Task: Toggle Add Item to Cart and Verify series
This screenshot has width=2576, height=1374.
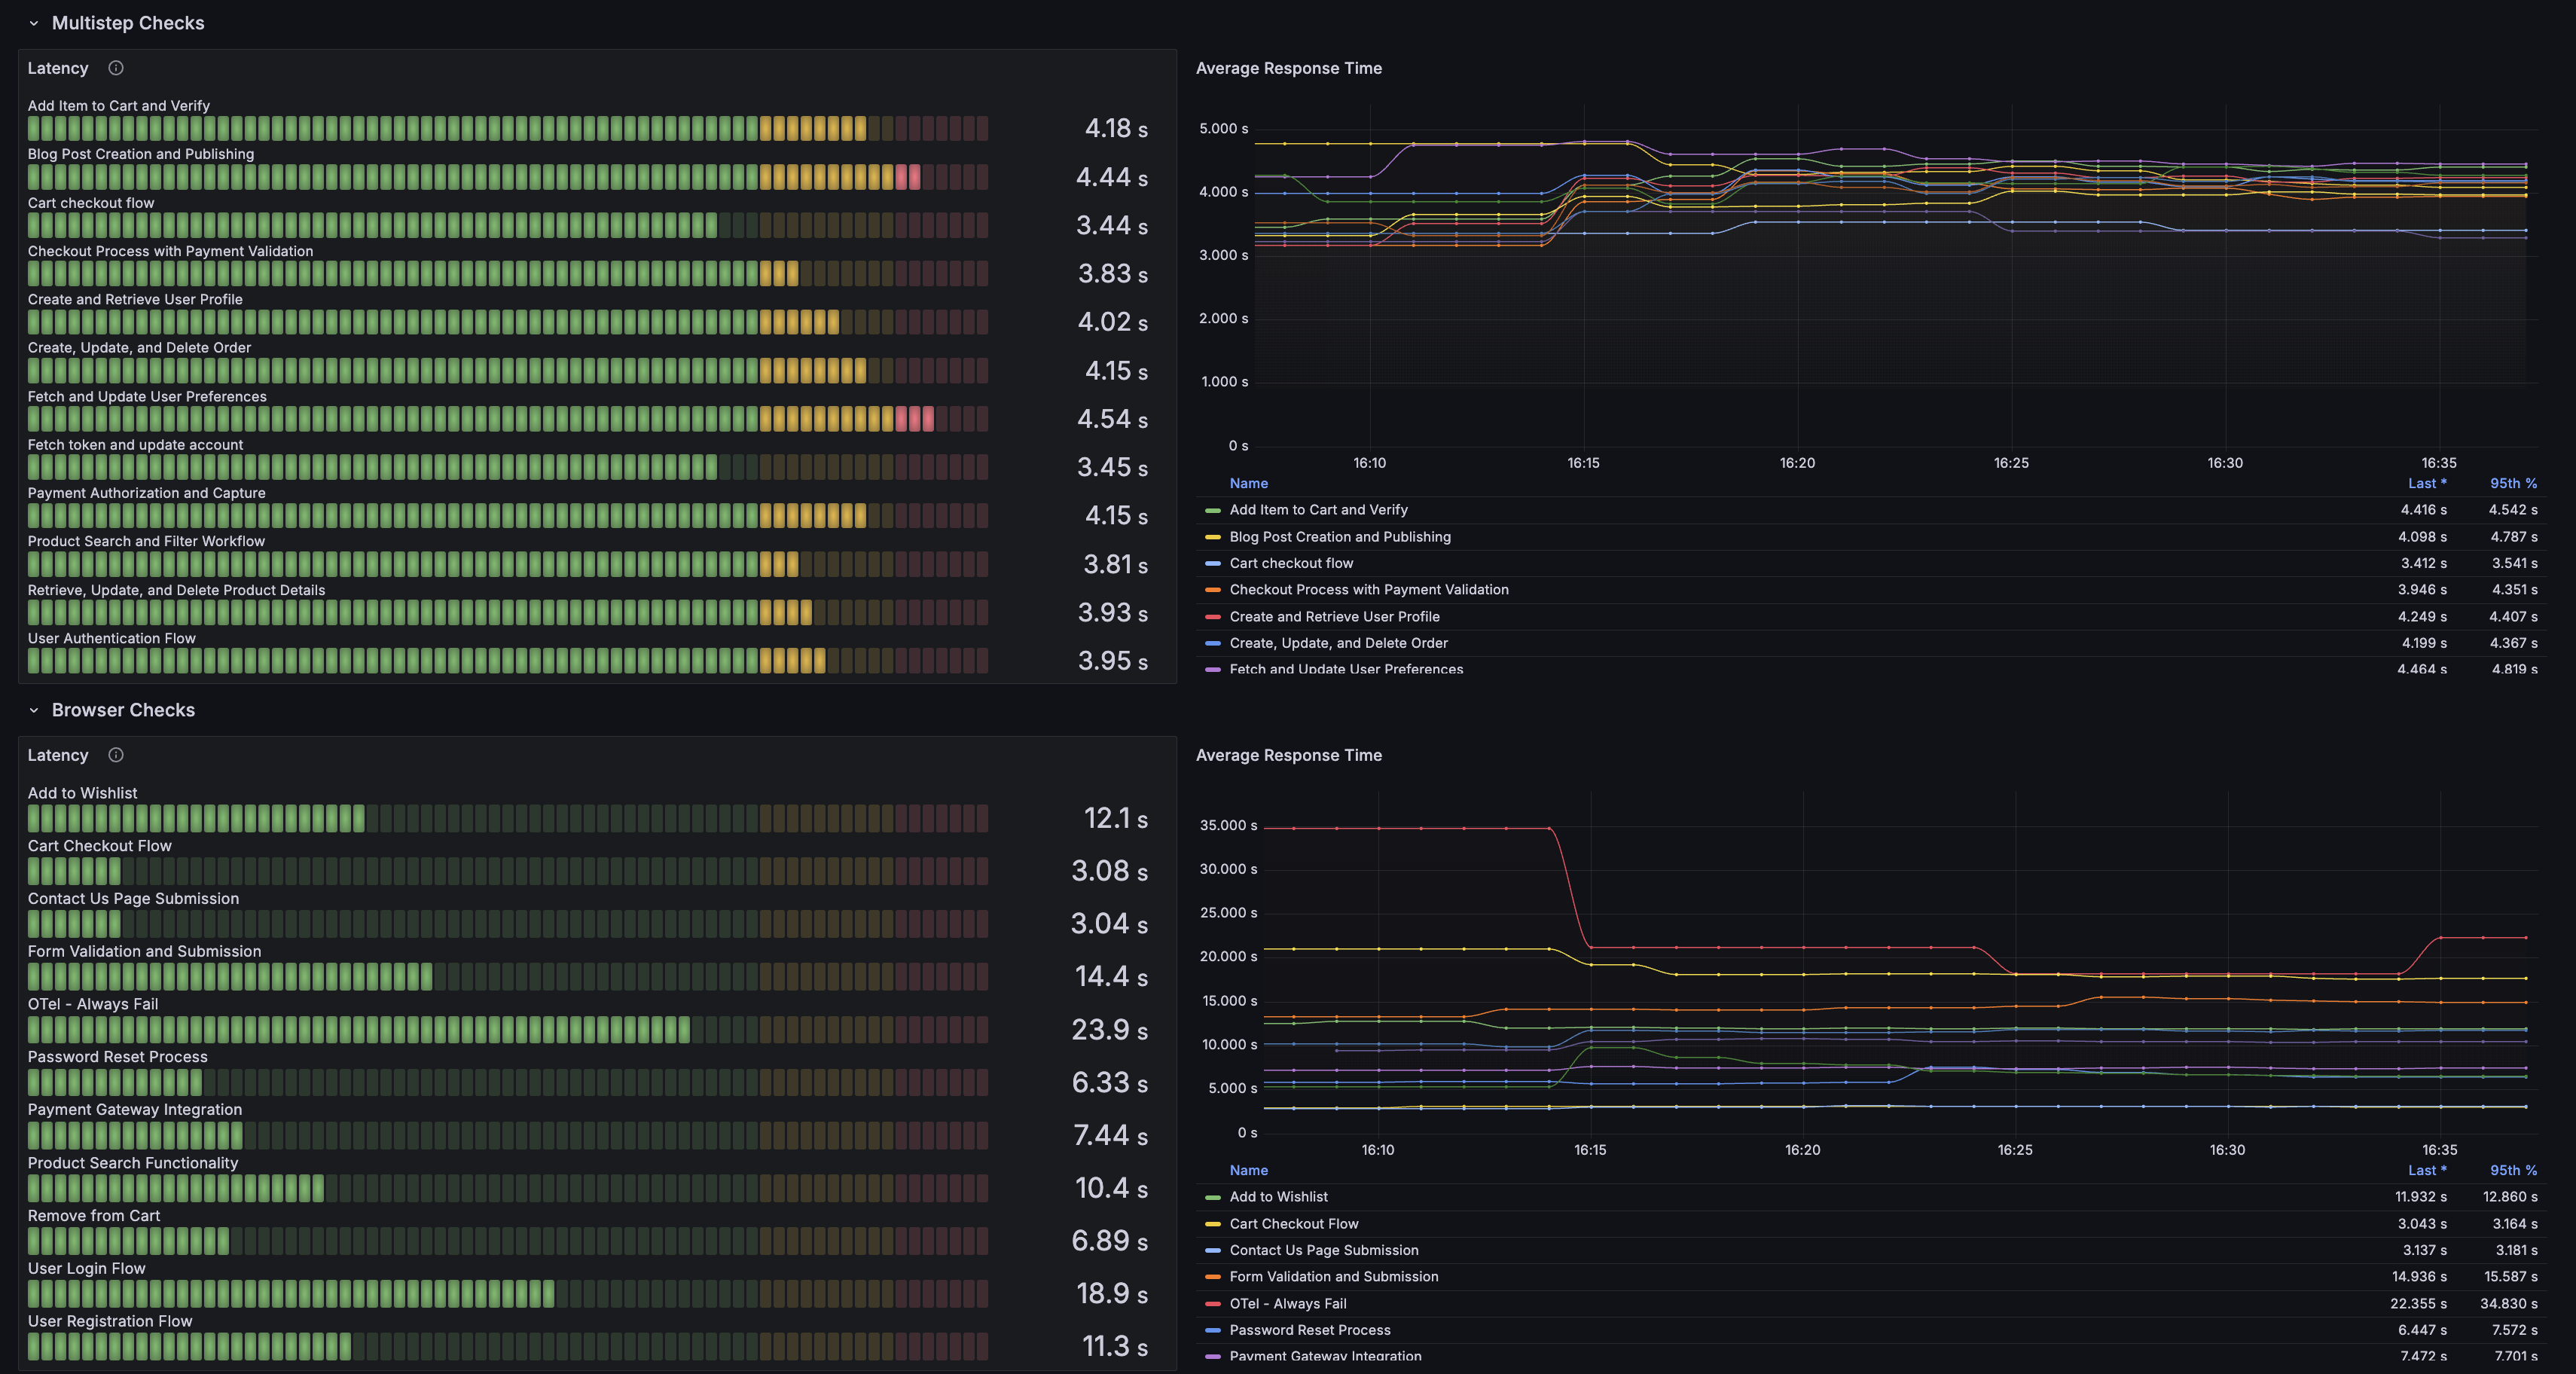Action: point(1318,510)
